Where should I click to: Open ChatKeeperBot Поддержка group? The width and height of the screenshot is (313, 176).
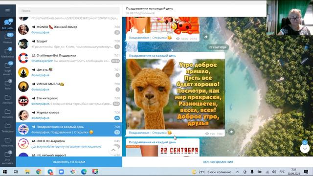coord(69,58)
